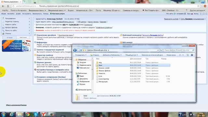The image size is (208, 117).
Task: Expand 'Добавить в библиотеку' dropdown
Action: (112, 55)
